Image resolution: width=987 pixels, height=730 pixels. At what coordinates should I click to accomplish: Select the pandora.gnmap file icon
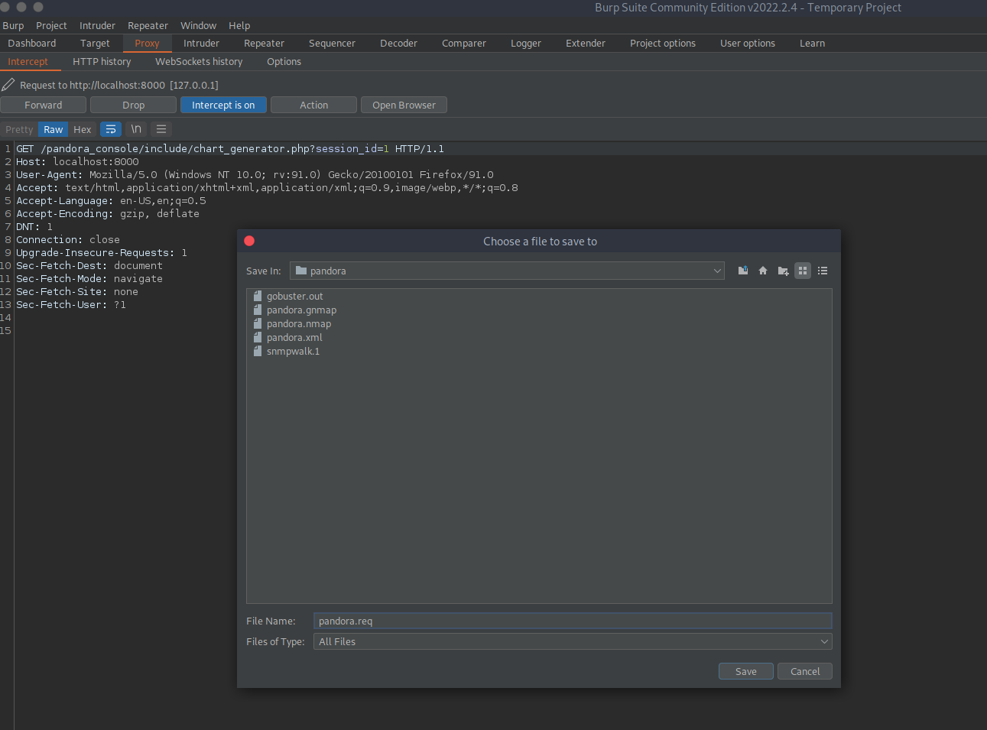click(x=258, y=310)
